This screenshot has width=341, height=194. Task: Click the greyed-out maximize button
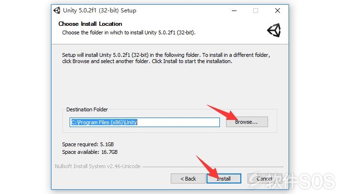click(x=256, y=11)
